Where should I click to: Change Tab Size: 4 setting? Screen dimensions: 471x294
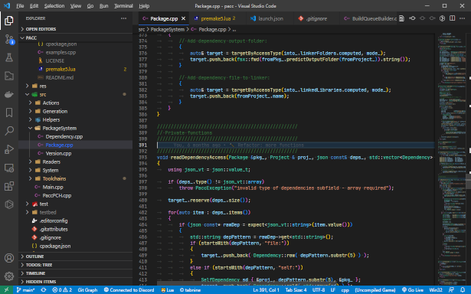(x=296, y=290)
